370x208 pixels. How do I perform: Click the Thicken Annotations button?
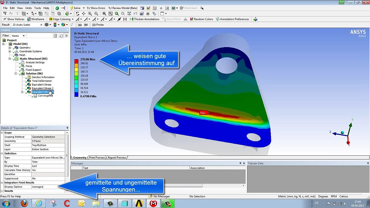click(144, 19)
